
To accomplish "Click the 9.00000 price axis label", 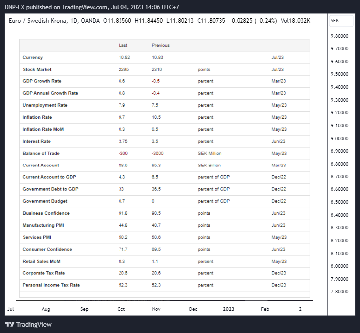I will click(340, 139).
